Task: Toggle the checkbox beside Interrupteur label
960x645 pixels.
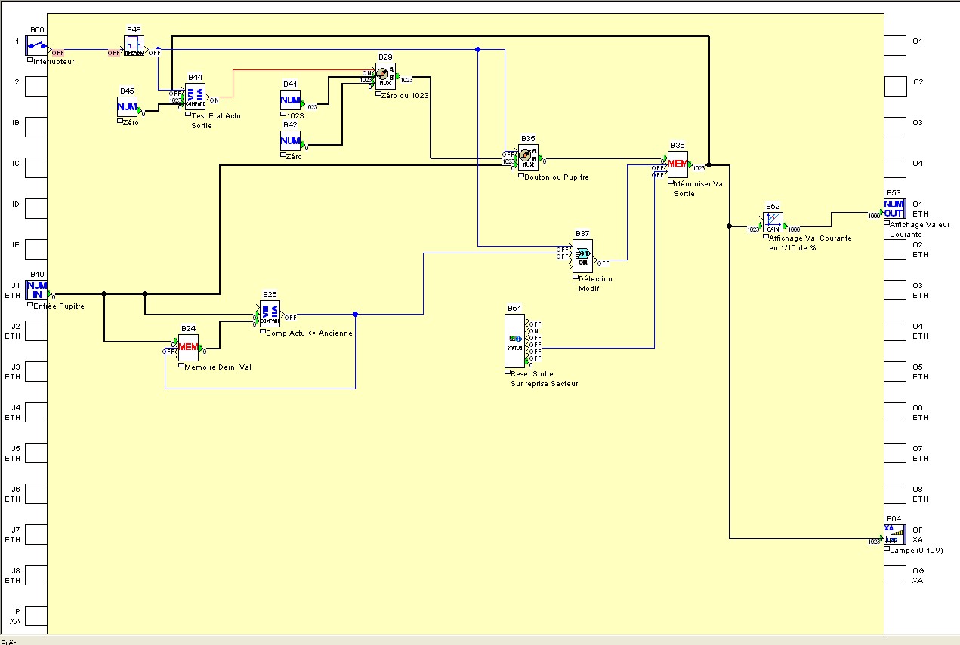Action: pyautogui.click(x=30, y=61)
